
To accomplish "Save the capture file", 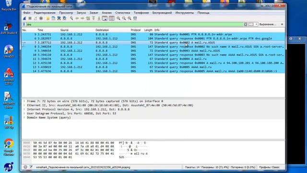I will 53,18.
